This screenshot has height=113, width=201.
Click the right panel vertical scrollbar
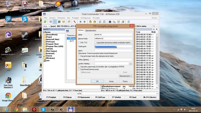(x=157, y=61)
